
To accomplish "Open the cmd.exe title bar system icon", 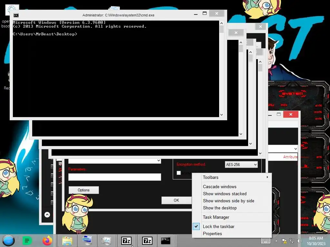I will [x=16, y=15].
